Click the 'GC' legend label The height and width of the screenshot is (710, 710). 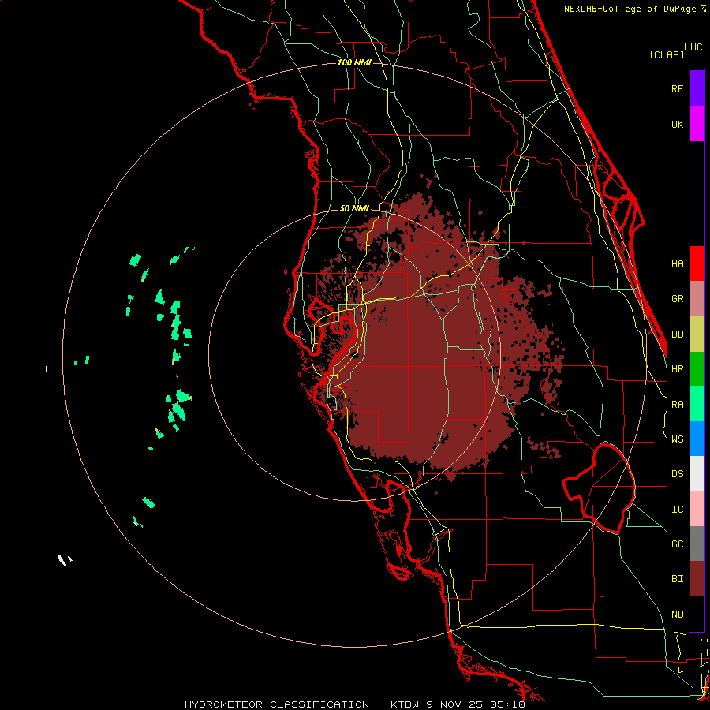[678, 544]
